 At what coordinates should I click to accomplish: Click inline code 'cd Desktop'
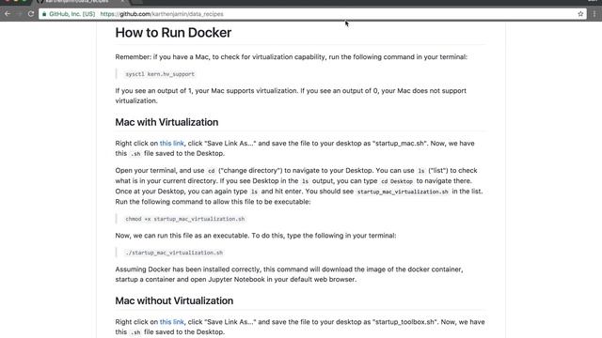[x=397, y=181]
